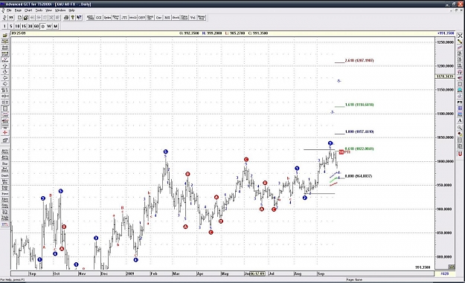Screen dimensions: 465x283
Task: Open the Page menu
Action: tap(18, 10)
